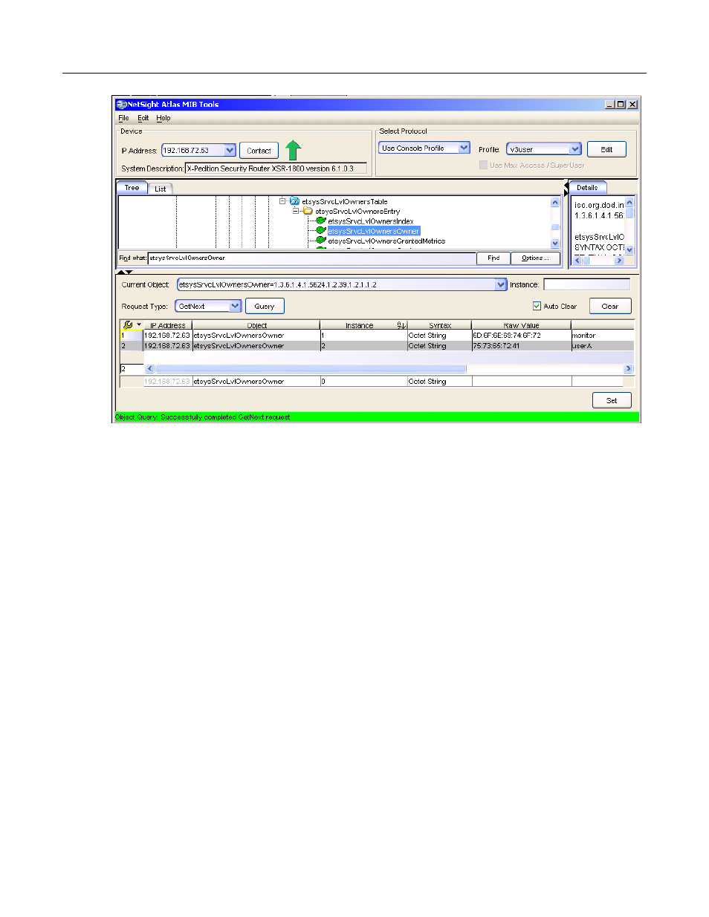Click the 'userA' value cell

pos(602,346)
